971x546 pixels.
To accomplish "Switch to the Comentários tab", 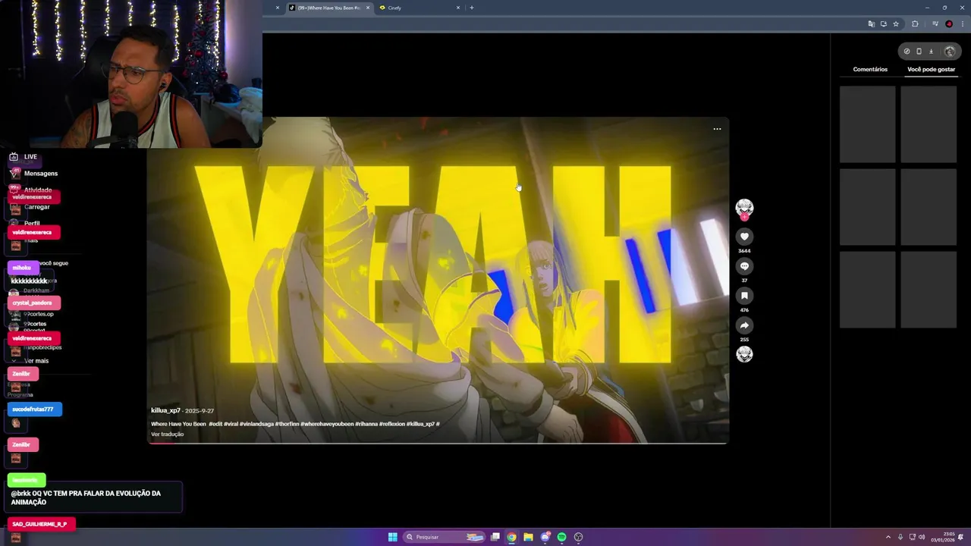I will 870,69.
